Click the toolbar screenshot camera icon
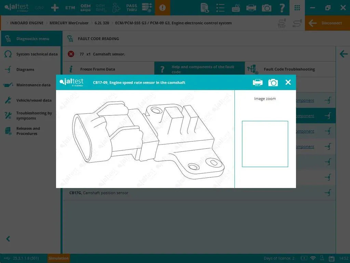Image resolution: width=350 pixels, height=263 pixels. tap(267, 8)
